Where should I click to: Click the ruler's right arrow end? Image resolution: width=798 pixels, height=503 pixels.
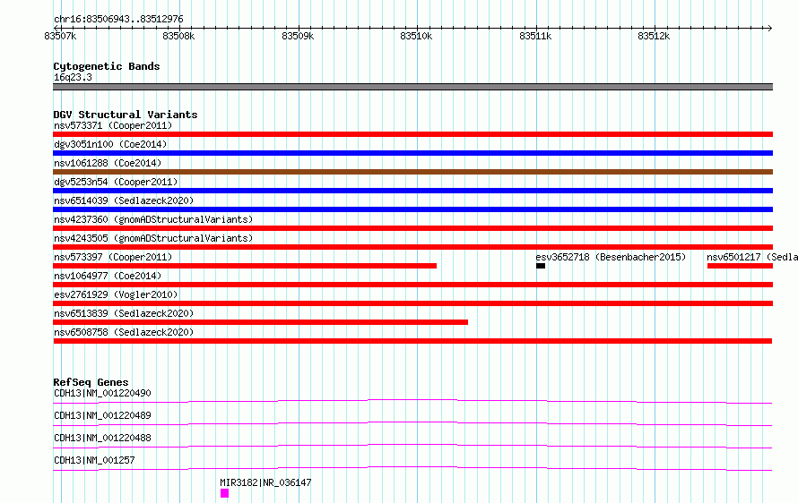pos(770,28)
